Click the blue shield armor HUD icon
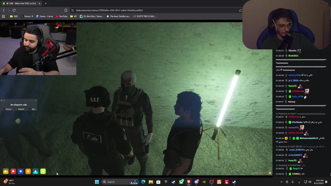The width and height of the screenshot is (331, 186). pyautogui.click(x=21, y=171)
